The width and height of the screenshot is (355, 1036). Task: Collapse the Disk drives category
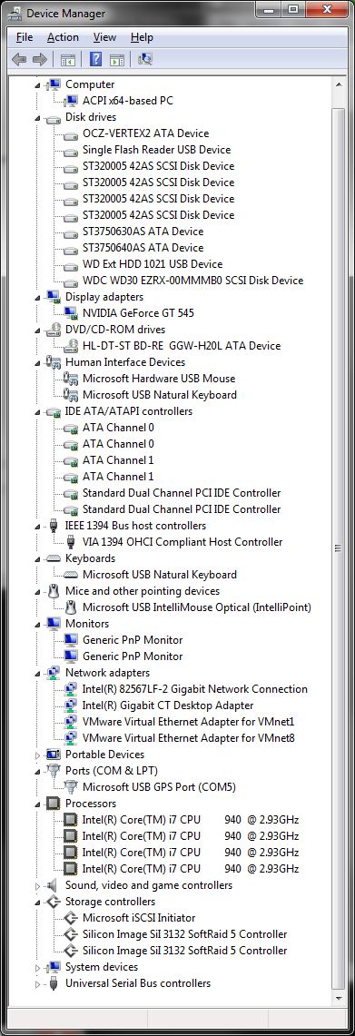38,118
